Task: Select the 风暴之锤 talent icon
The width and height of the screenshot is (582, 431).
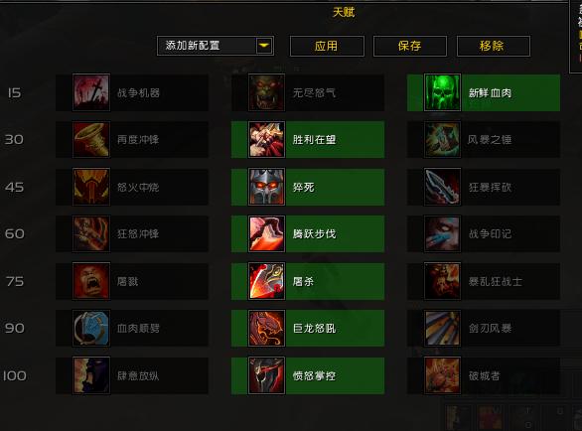Action: coord(442,140)
